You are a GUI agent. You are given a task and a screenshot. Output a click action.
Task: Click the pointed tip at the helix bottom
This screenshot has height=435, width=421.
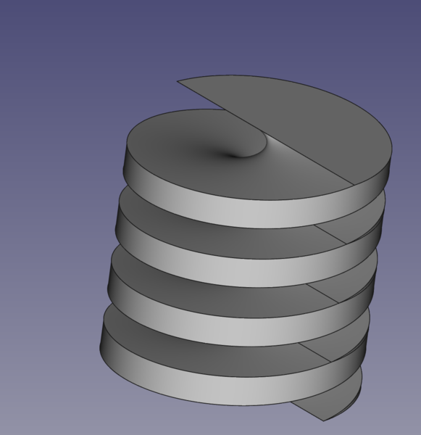click(324, 420)
